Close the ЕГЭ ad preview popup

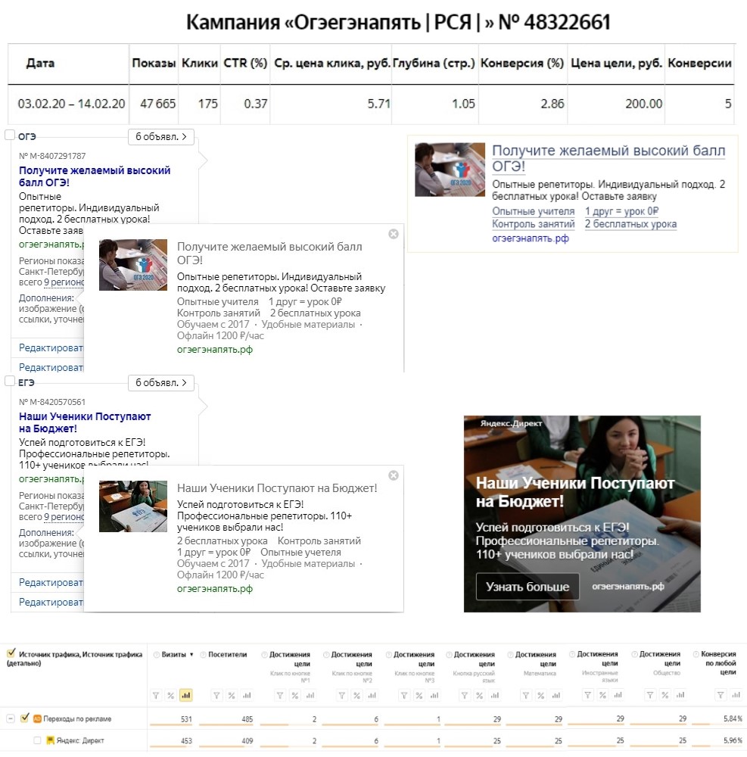coord(394,475)
